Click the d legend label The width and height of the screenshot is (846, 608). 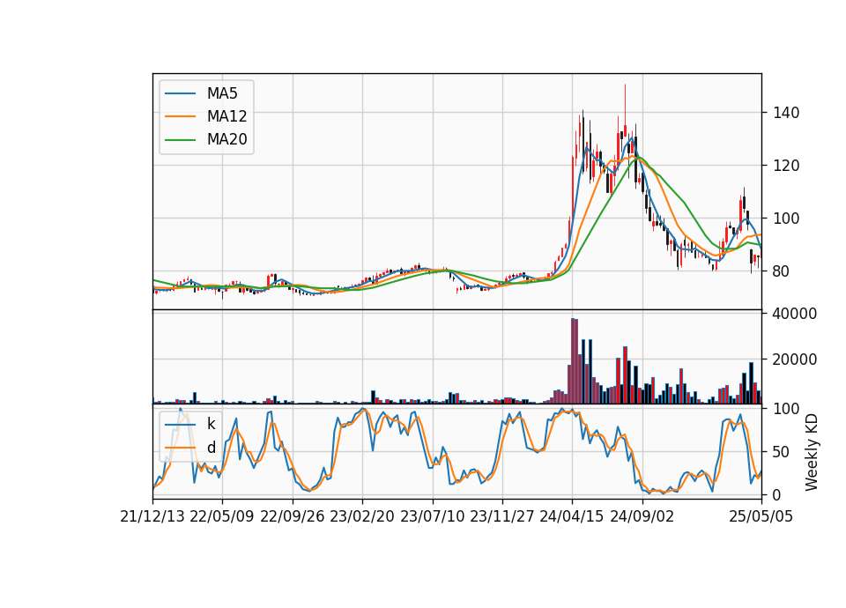[211, 448]
